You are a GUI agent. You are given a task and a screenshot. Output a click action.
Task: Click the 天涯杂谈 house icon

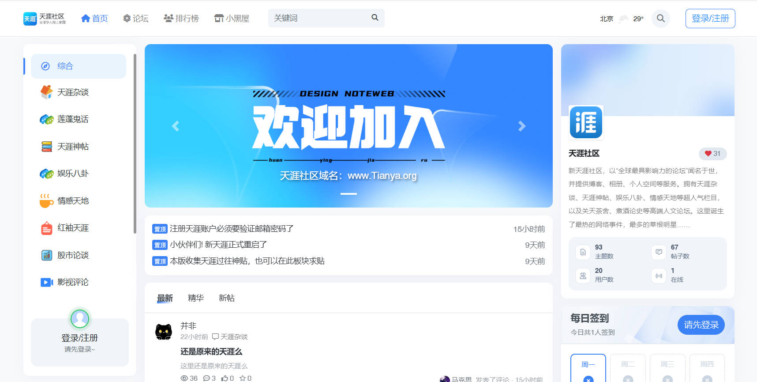(47, 92)
